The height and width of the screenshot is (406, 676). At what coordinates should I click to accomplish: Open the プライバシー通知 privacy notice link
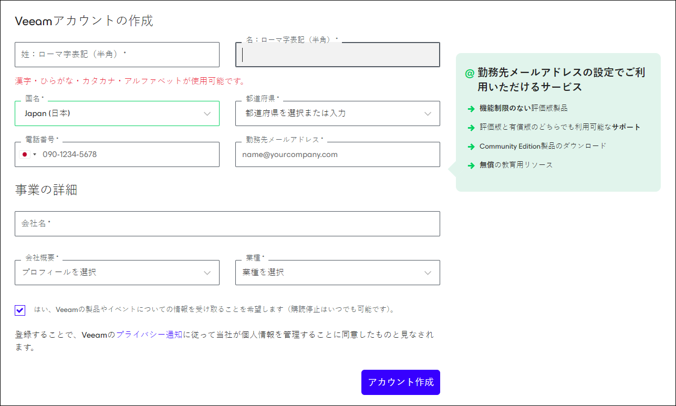click(149, 335)
